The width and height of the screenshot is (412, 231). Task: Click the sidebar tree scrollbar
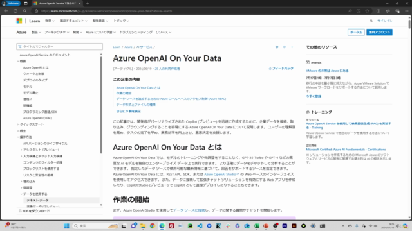[x=101, y=105]
